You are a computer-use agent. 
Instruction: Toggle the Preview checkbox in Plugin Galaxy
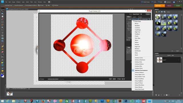click(x=39, y=79)
